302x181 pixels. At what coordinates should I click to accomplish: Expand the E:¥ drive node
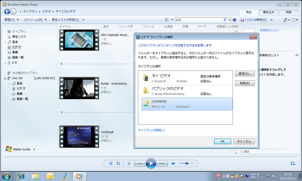click(5, 63)
